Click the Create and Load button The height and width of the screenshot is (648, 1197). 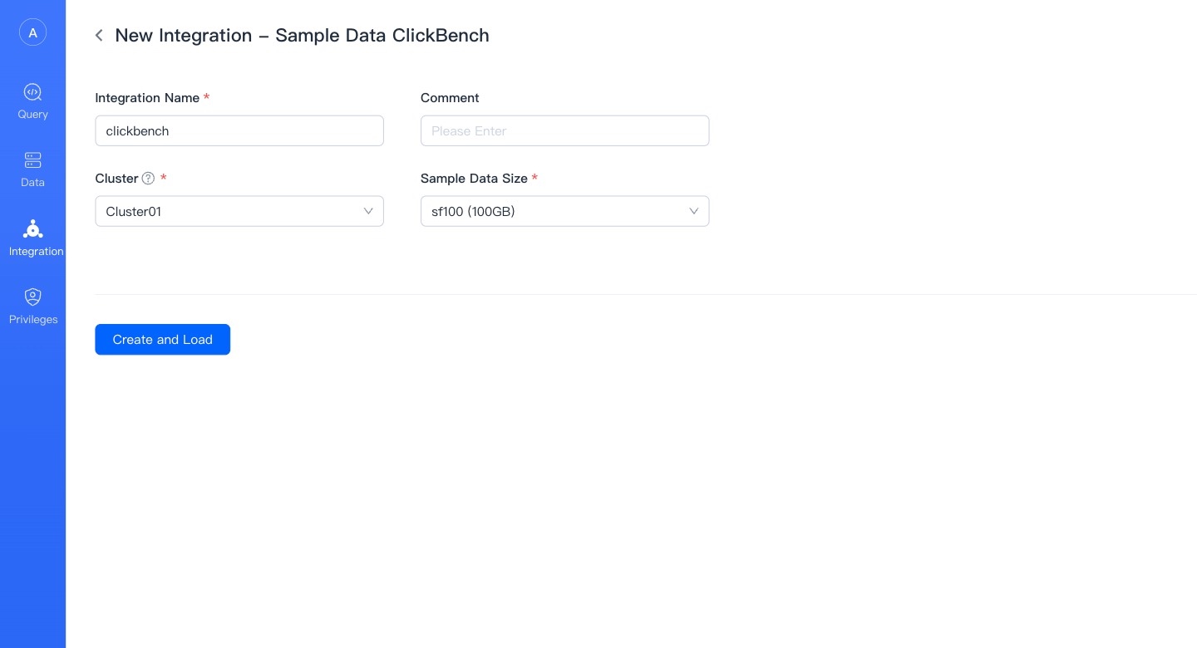pos(162,339)
